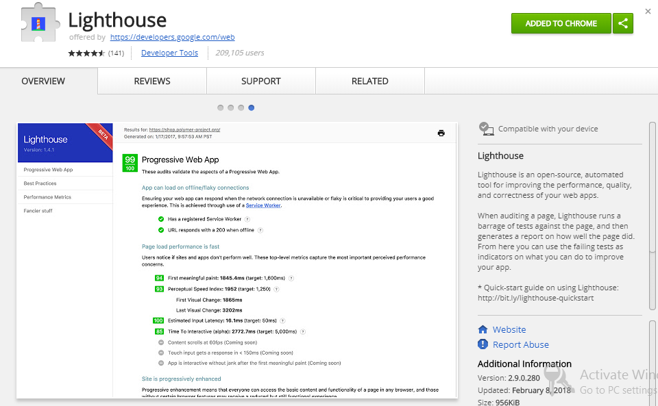Click the green share icon button
Screen dimensions: 658x406
coord(623,23)
